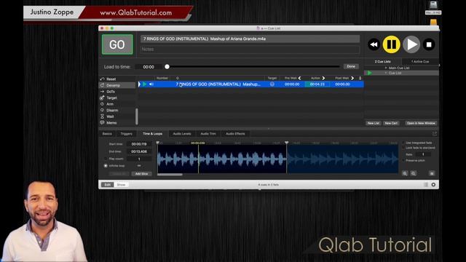Click the green GO button
The width and height of the screenshot is (466, 262).
[x=117, y=44]
